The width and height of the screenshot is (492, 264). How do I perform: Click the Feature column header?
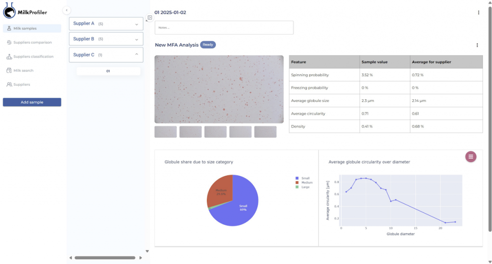tap(324, 62)
